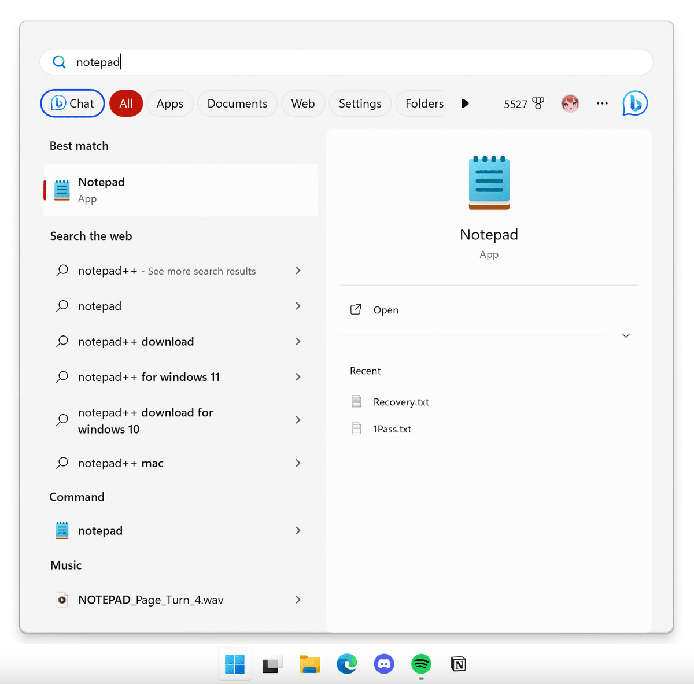Show more filters with the play arrow
The width and height of the screenshot is (694, 684).
click(x=465, y=103)
